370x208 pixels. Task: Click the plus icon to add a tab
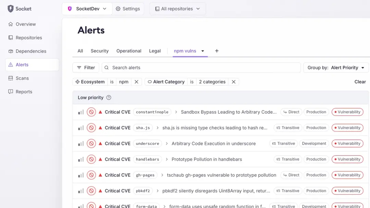coord(217,51)
